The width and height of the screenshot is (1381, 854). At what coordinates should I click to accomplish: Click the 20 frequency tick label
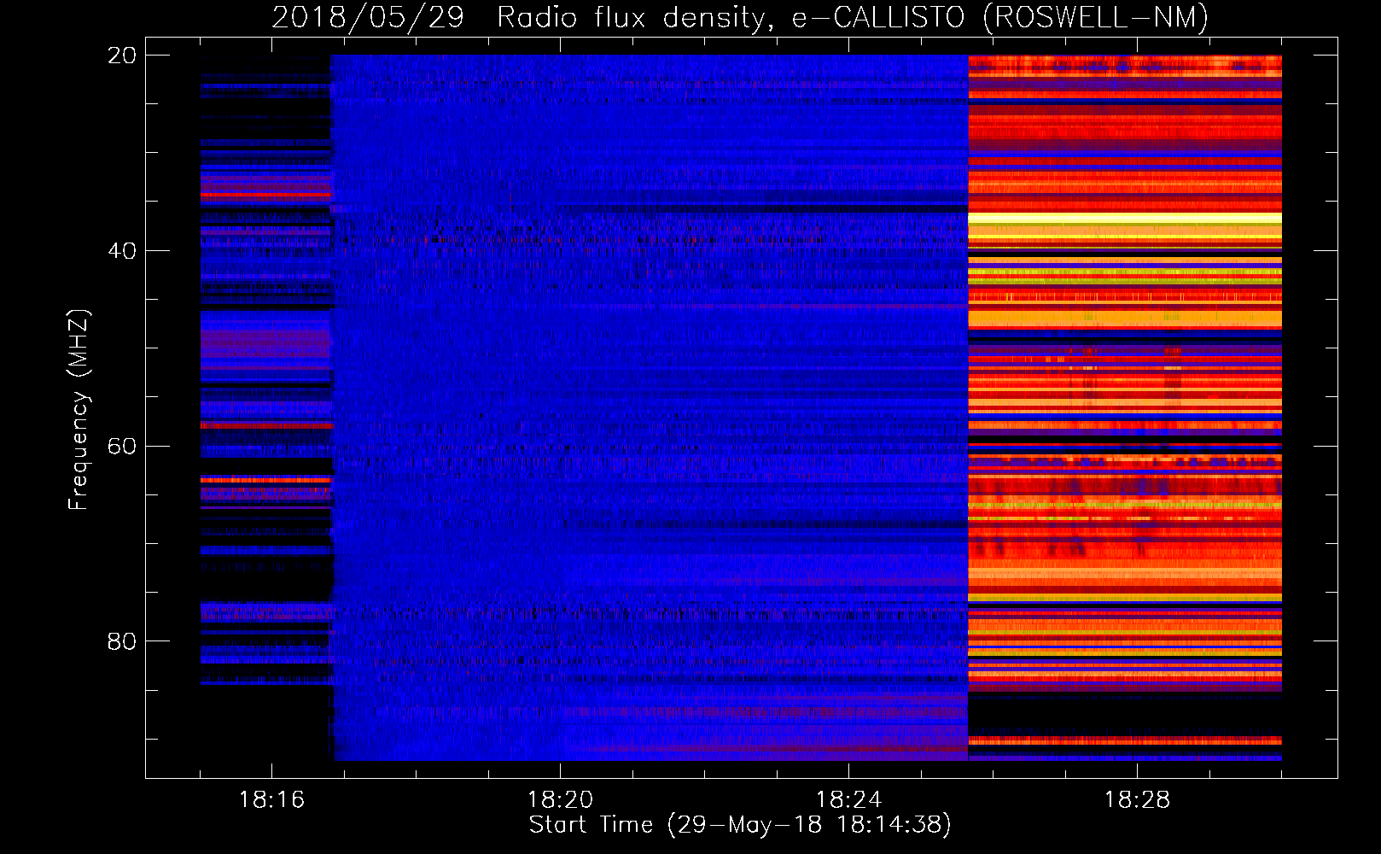click(x=122, y=56)
